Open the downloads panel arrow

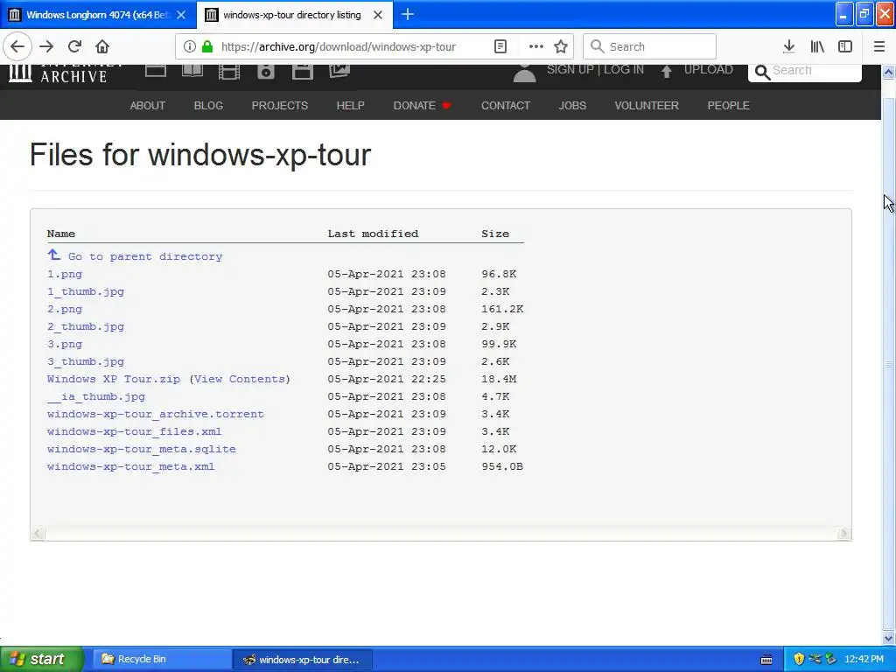pyautogui.click(x=789, y=46)
